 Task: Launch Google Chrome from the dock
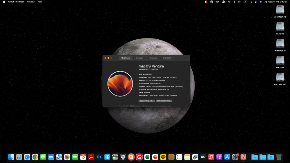pyautogui.click(x=35, y=157)
